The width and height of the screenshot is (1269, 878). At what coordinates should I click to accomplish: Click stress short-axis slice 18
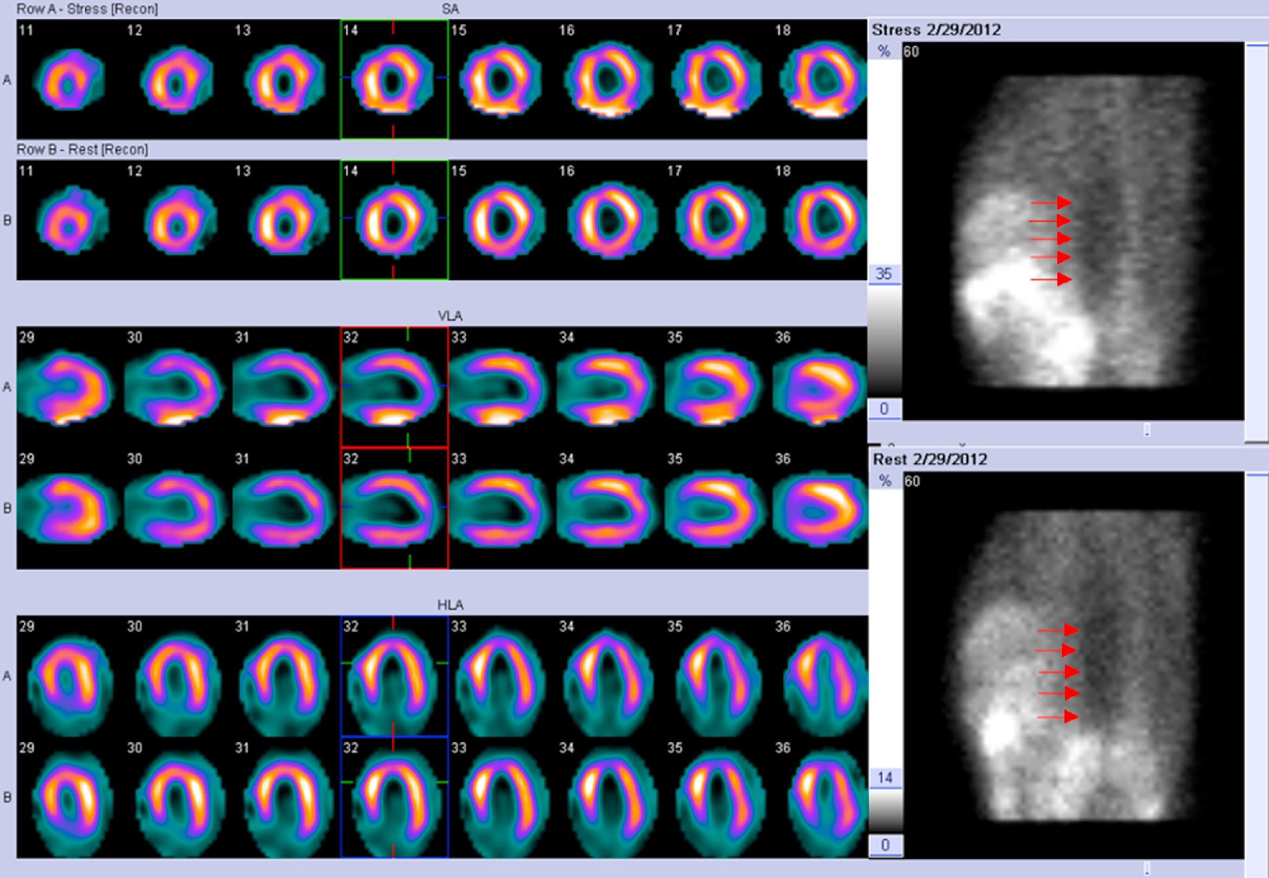822,80
